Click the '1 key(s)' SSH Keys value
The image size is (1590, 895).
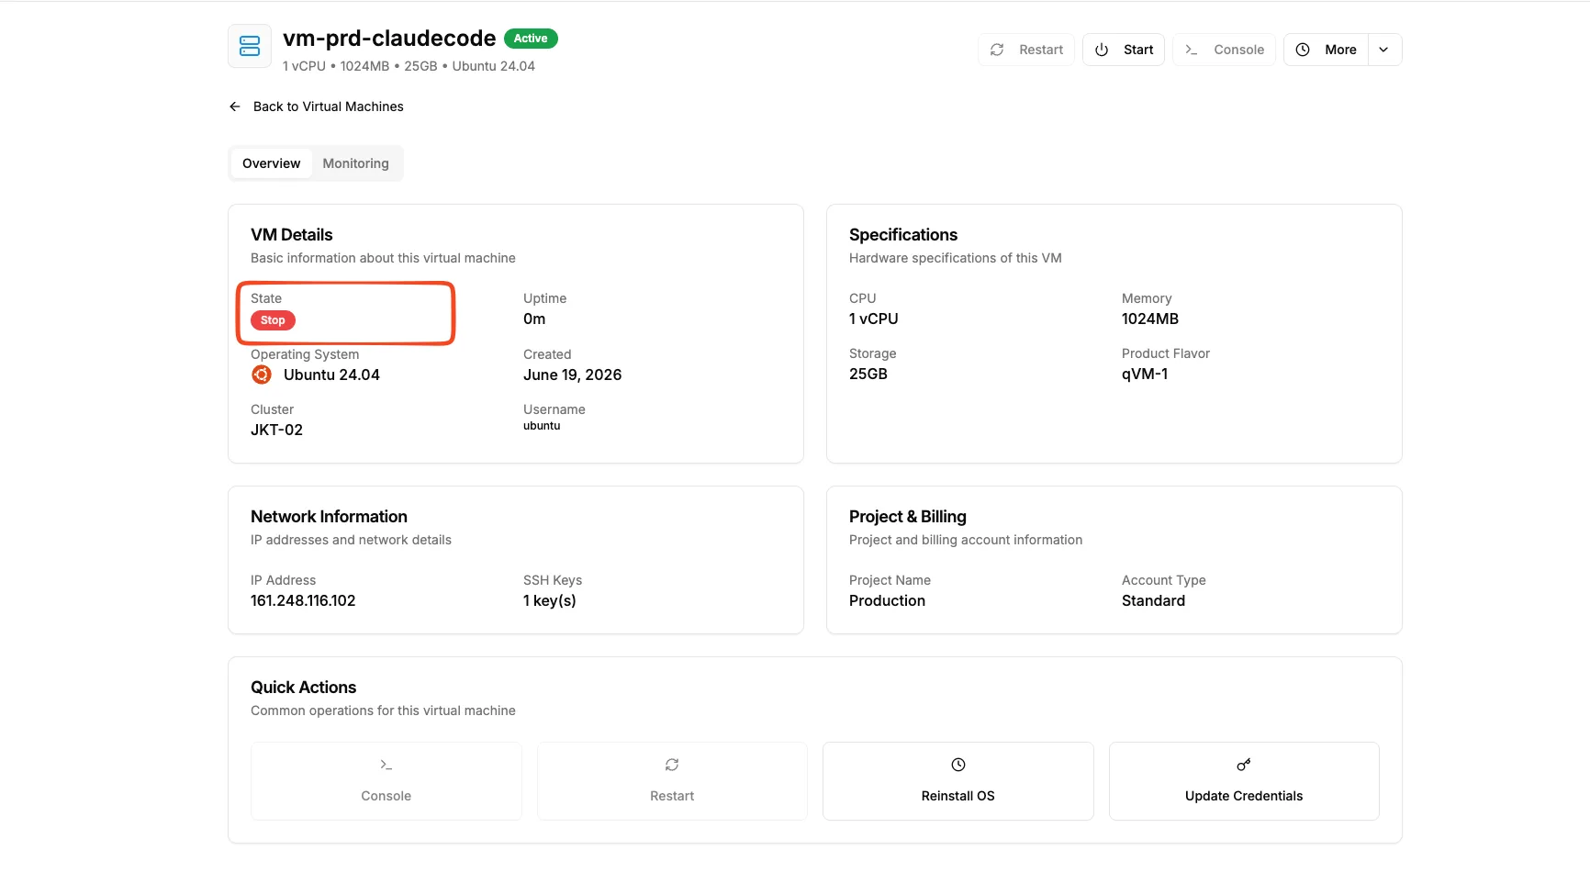(550, 600)
